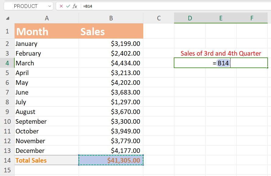Select row 1 header

coord(7,31)
